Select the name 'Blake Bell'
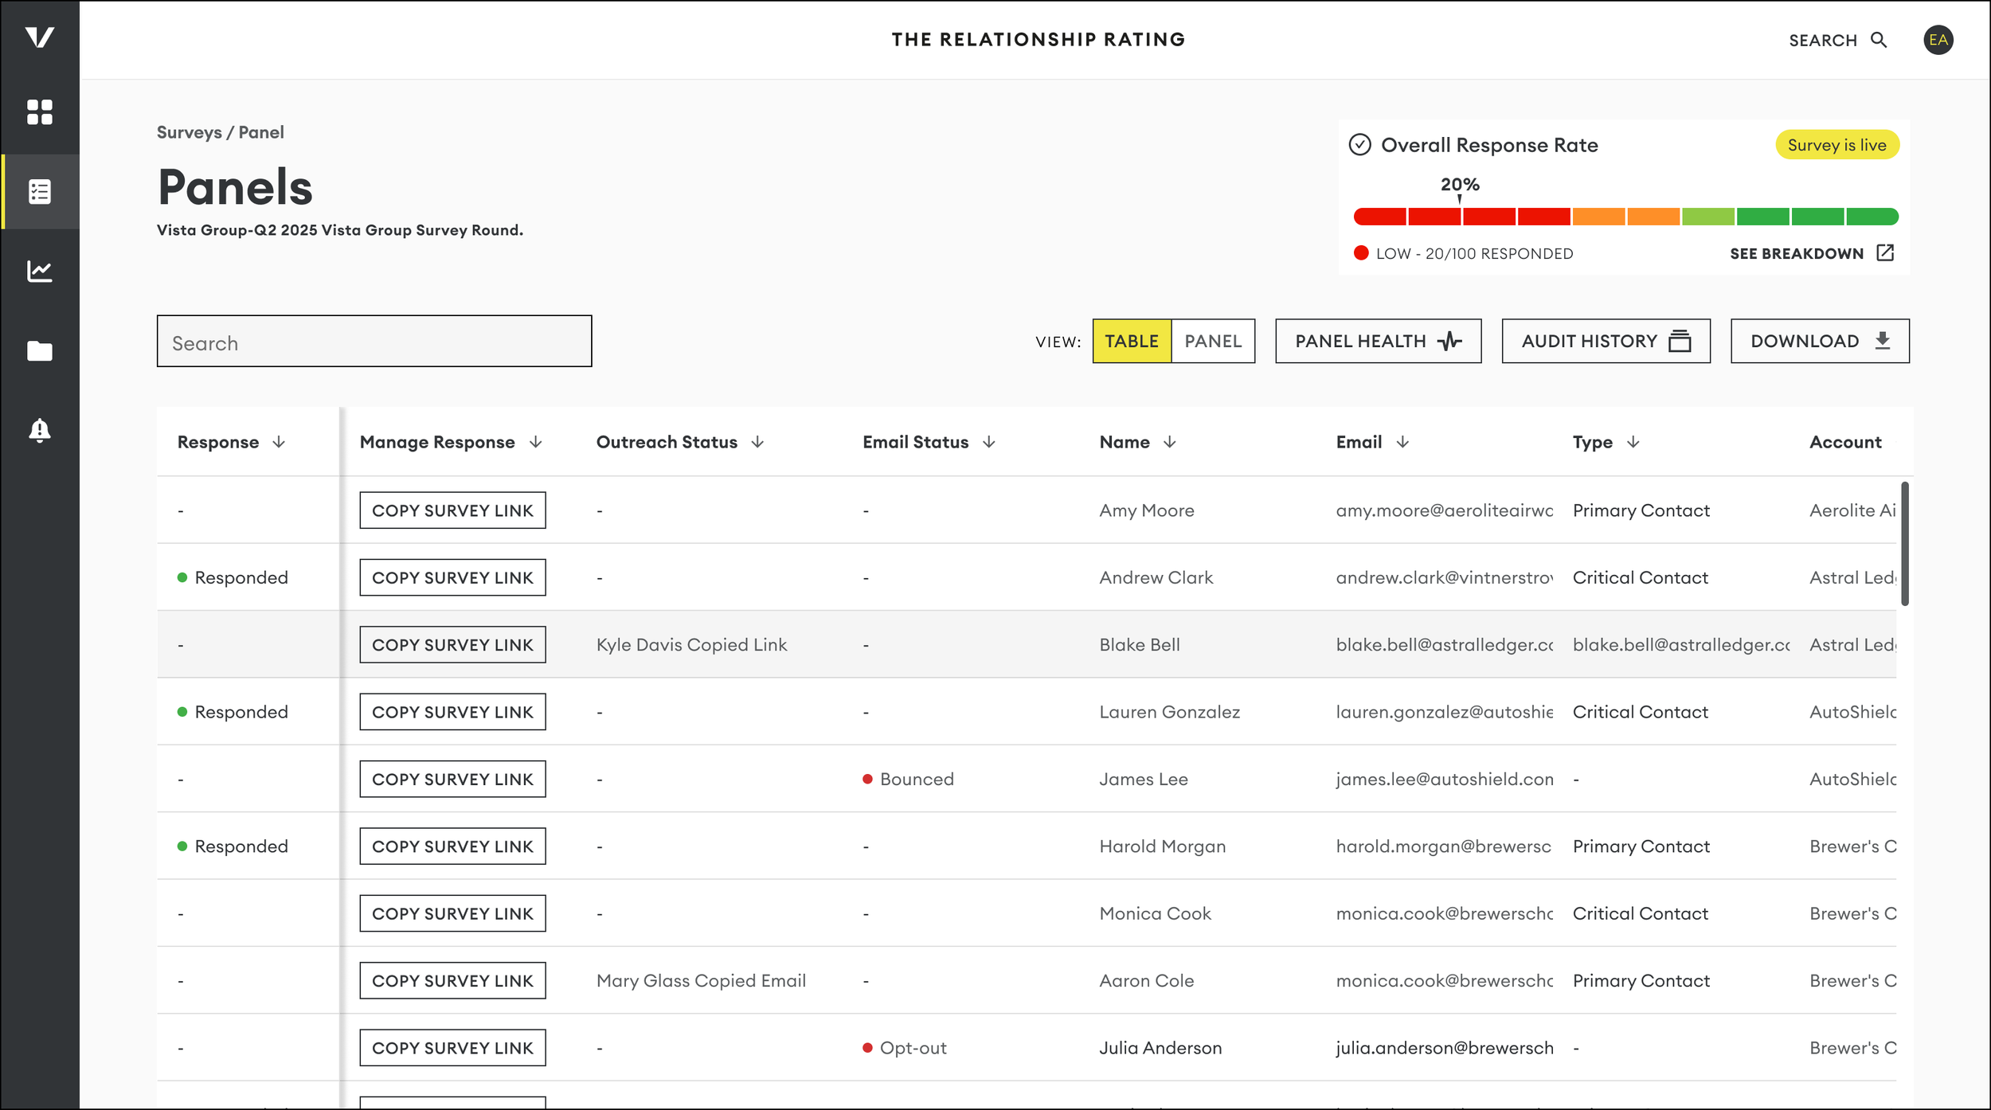This screenshot has height=1110, width=1991. pos(1140,645)
